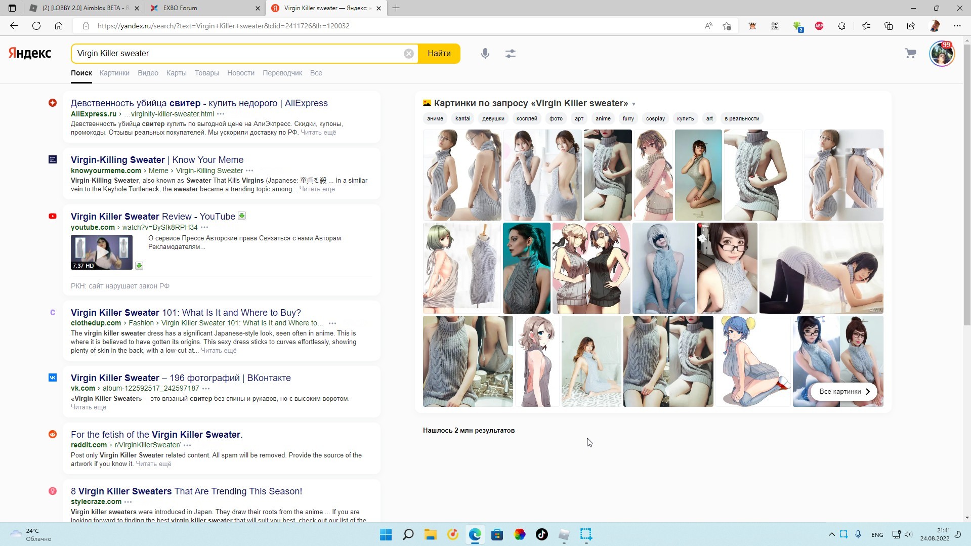Open the Extensions puzzle icon

click(x=841, y=26)
